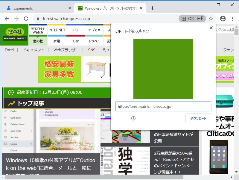Open Impress Watch nav item

(x=38, y=30)
